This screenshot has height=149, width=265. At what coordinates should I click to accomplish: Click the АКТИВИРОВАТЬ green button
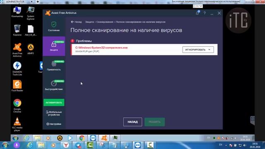click(x=54, y=103)
